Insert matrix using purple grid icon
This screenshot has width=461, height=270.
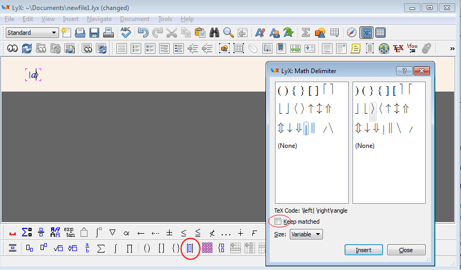pos(207,248)
